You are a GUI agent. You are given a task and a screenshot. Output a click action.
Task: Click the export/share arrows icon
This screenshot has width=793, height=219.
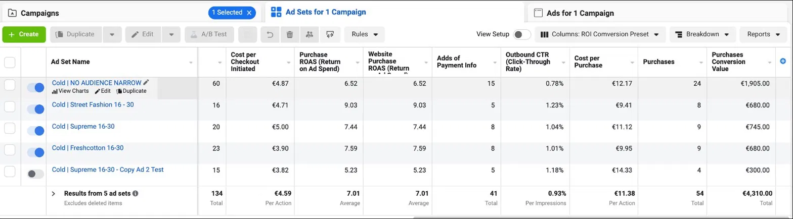click(330, 34)
